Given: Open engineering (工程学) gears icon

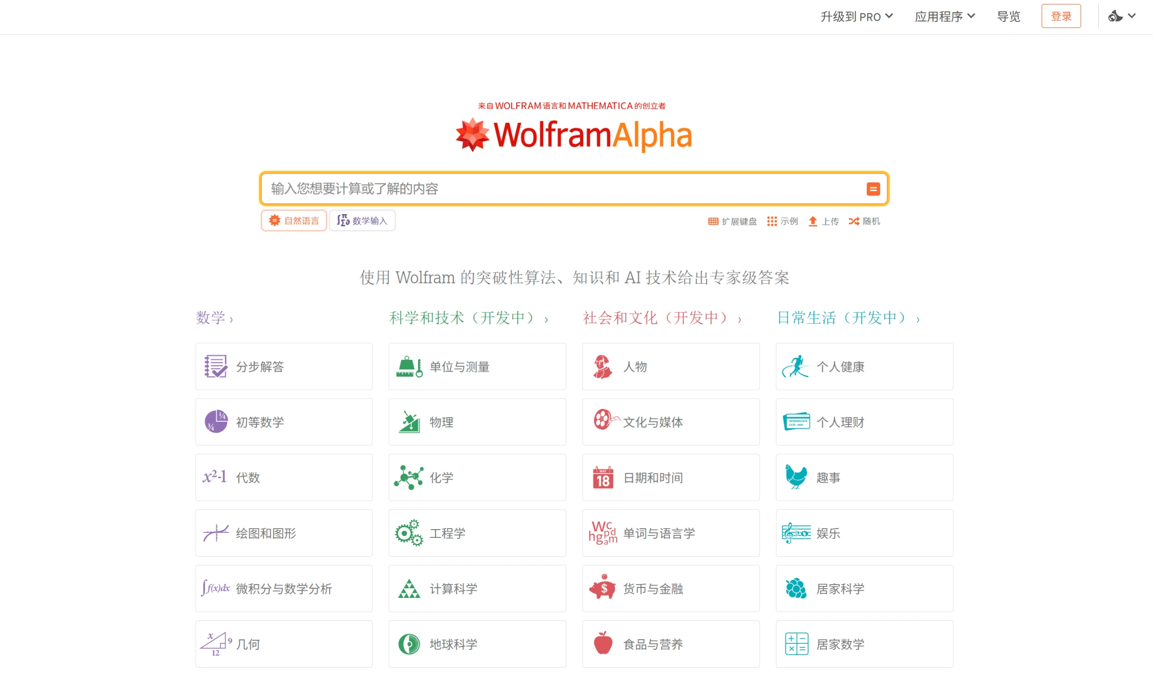Looking at the screenshot, I should point(409,533).
